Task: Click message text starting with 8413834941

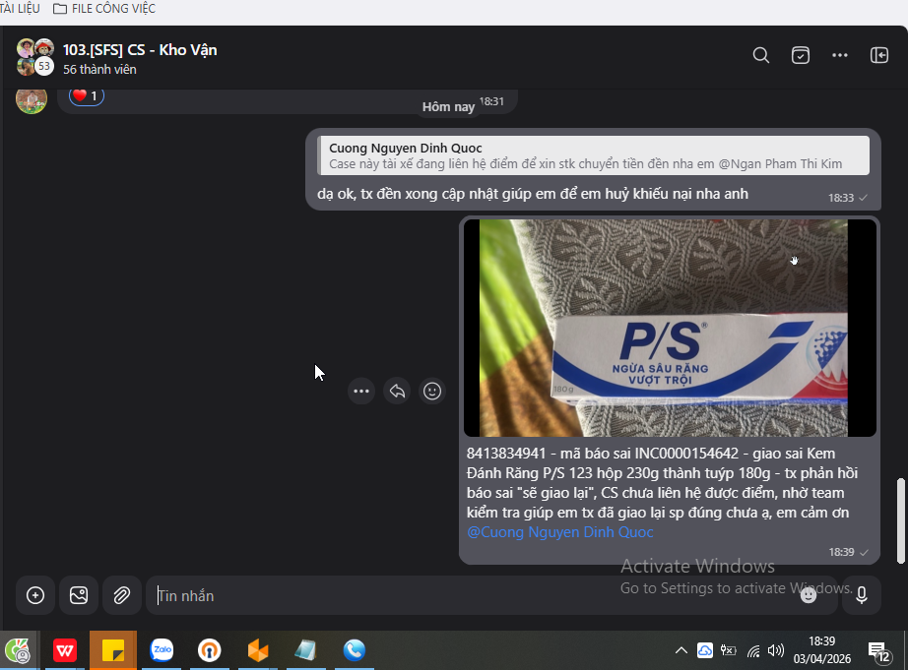Action: (662, 483)
